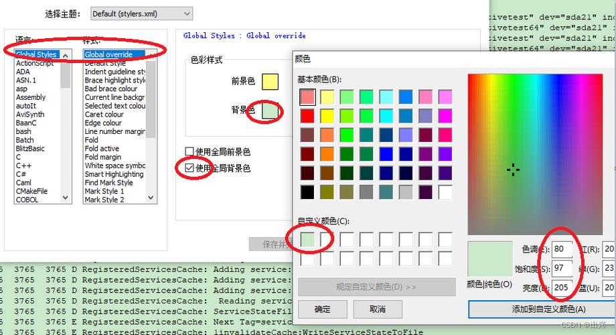Pick pure yellow basic colour
The image size is (616, 335).
[x=327, y=116]
